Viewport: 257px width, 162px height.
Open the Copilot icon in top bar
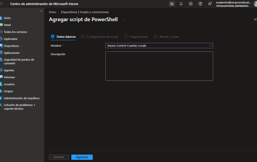point(172,4)
